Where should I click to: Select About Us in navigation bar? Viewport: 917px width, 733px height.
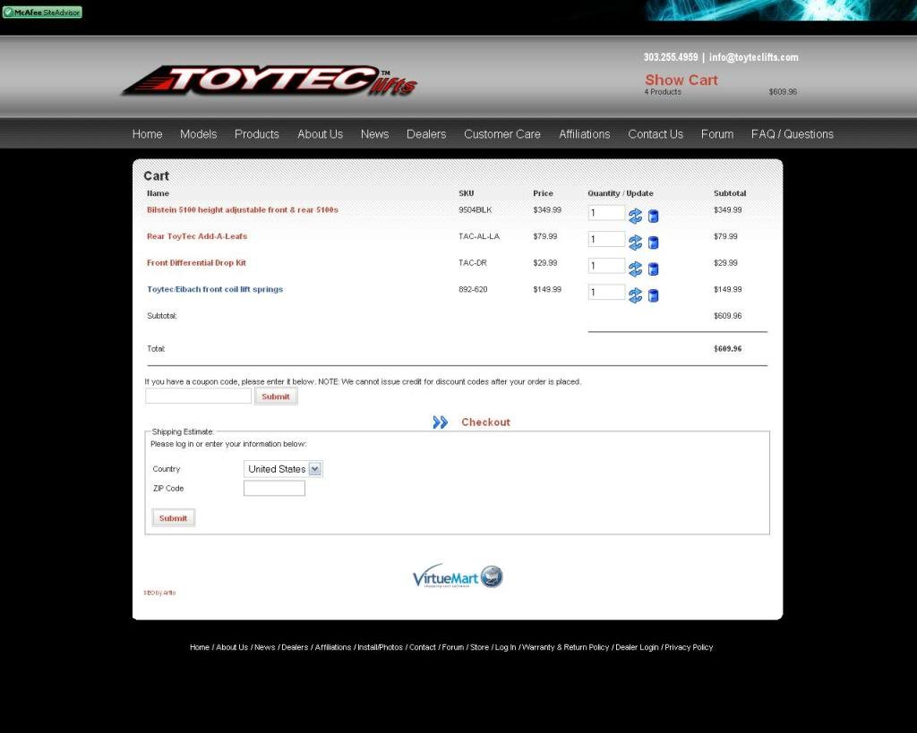click(320, 134)
